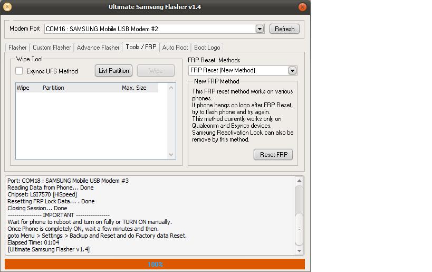Go to the Advance Flasher tab
Image resolution: width=432 pixels, height=272 pixels.
pos(98,48)
